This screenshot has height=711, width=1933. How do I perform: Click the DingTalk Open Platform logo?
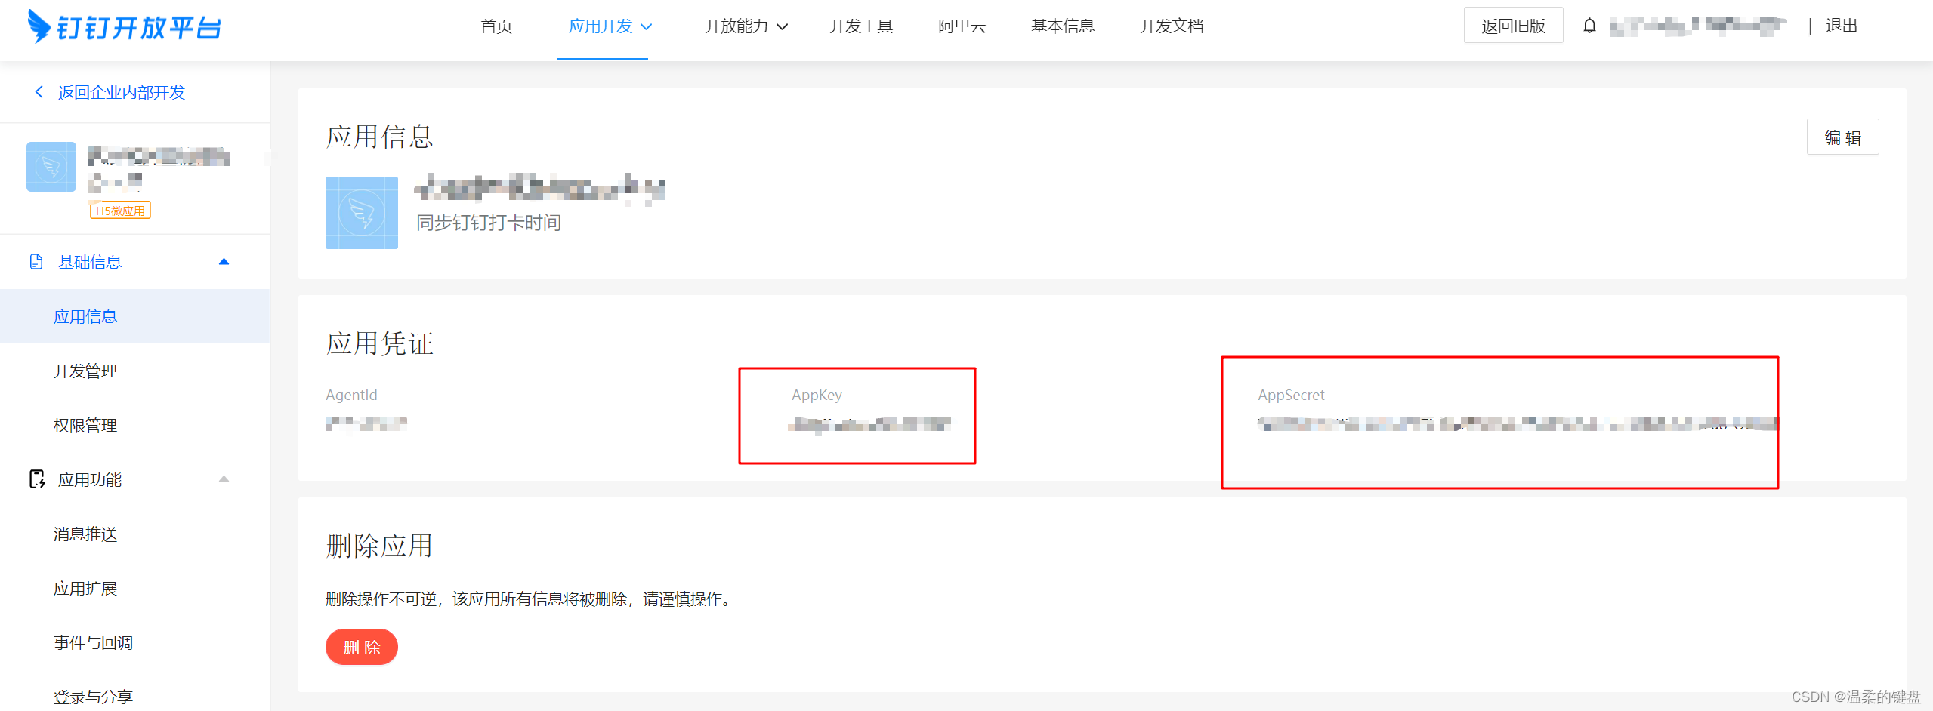click(x=125, y=27)
